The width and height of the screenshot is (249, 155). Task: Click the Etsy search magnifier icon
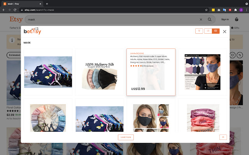click(210, 19)
